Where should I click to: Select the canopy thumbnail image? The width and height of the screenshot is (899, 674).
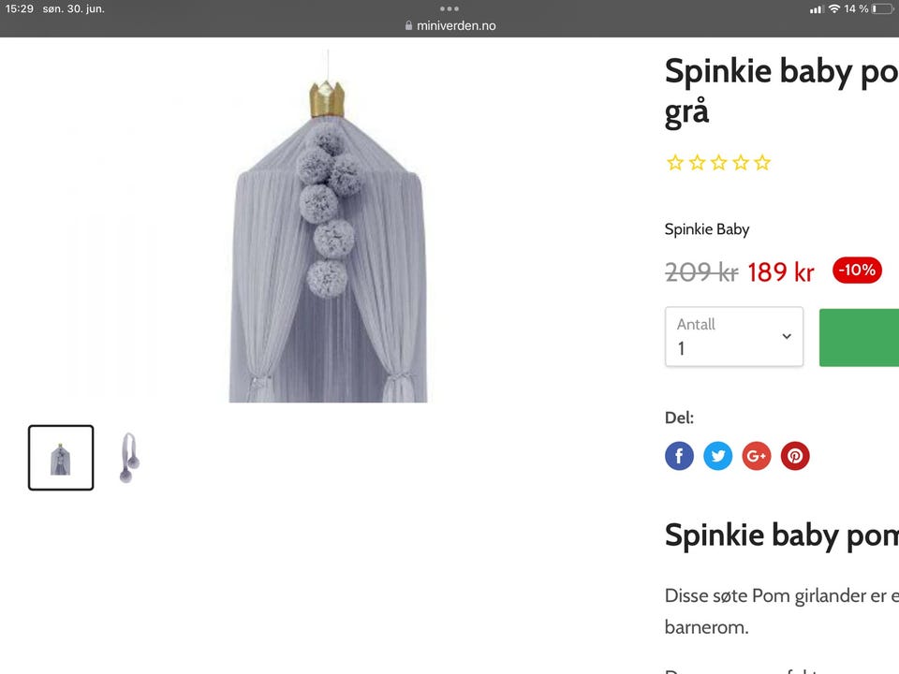pyautogui.click(x=61, y=458)
